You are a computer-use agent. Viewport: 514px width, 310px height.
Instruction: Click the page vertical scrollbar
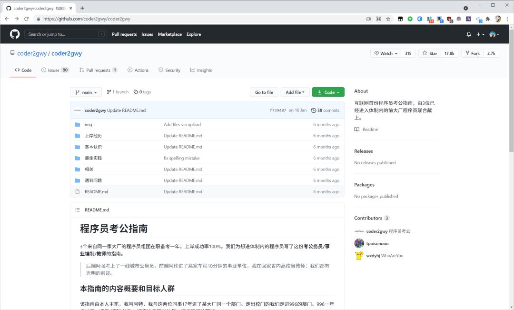[511, 91]
